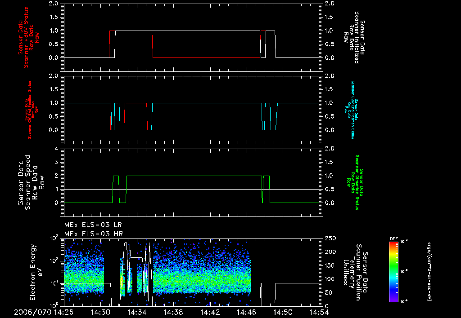Click the 200 scanner position tick label
Image resolution: width=461 pixels, height=318 pixels.
330,252
